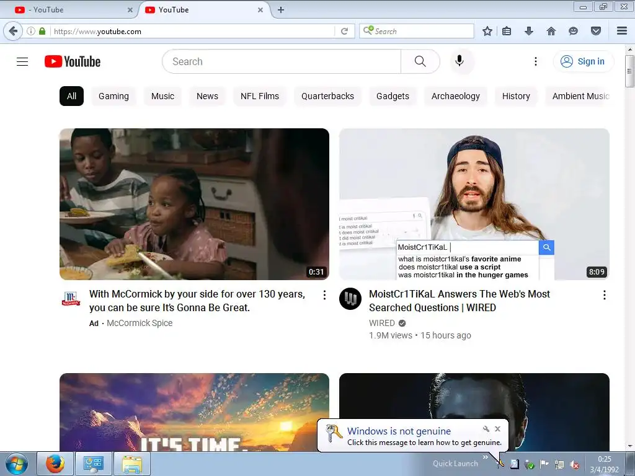Viewport: 635px width, 476px height.
Task: Open the Downloads arrow icon
Action: pyautogui.click(x=529, y=31)
